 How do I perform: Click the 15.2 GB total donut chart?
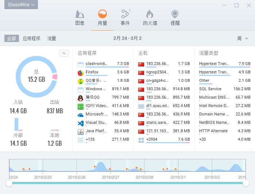click(x=36, y=77)
